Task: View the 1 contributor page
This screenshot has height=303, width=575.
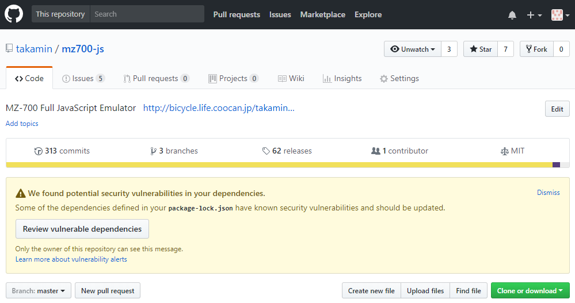Action: click(399, 151)
